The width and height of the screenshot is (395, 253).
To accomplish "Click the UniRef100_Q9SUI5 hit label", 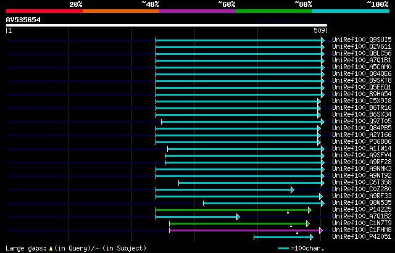I will tap(362, 39).
